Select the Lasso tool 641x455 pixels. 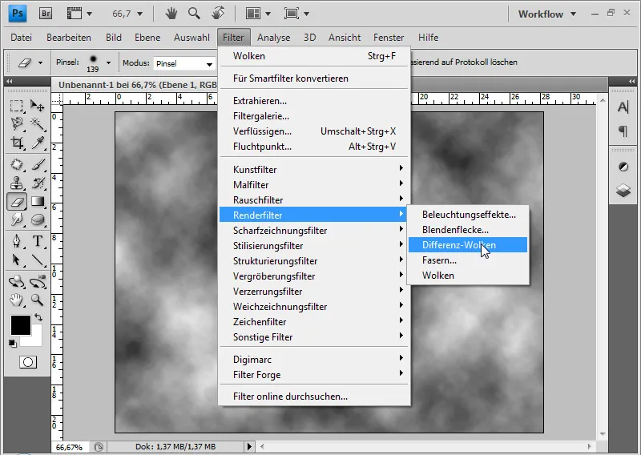(x=16, y=123)
